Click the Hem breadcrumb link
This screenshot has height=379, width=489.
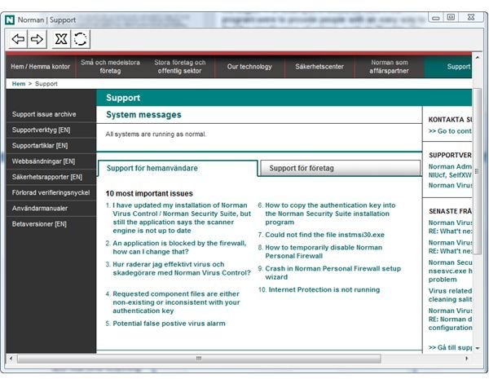[19, 84]
